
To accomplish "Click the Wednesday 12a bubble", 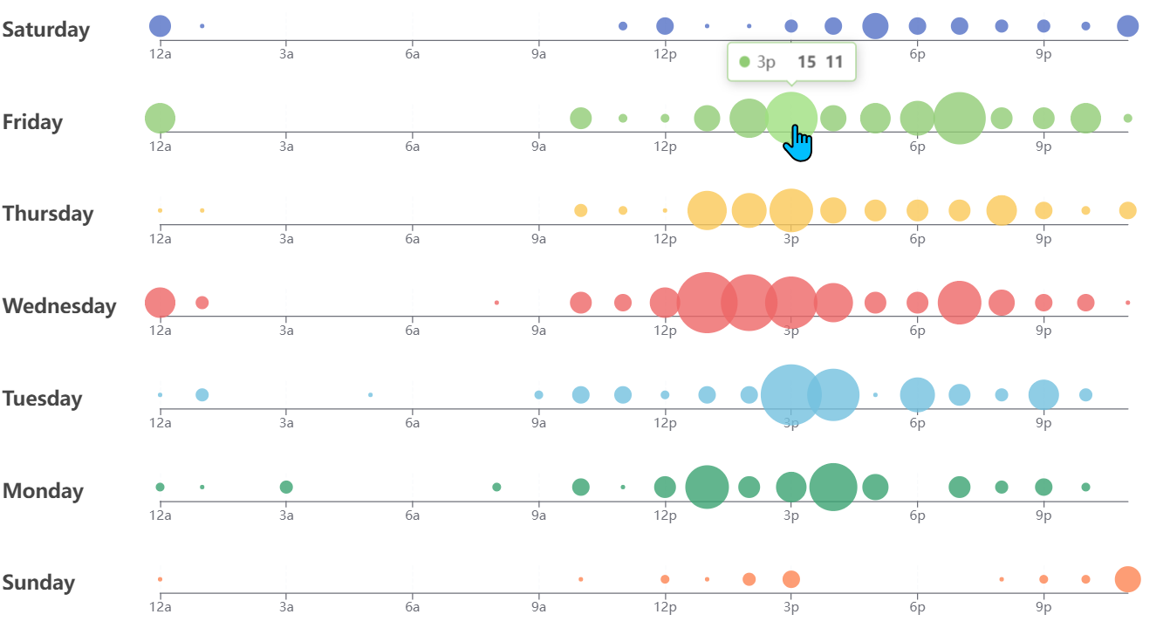I will (160, 303).
